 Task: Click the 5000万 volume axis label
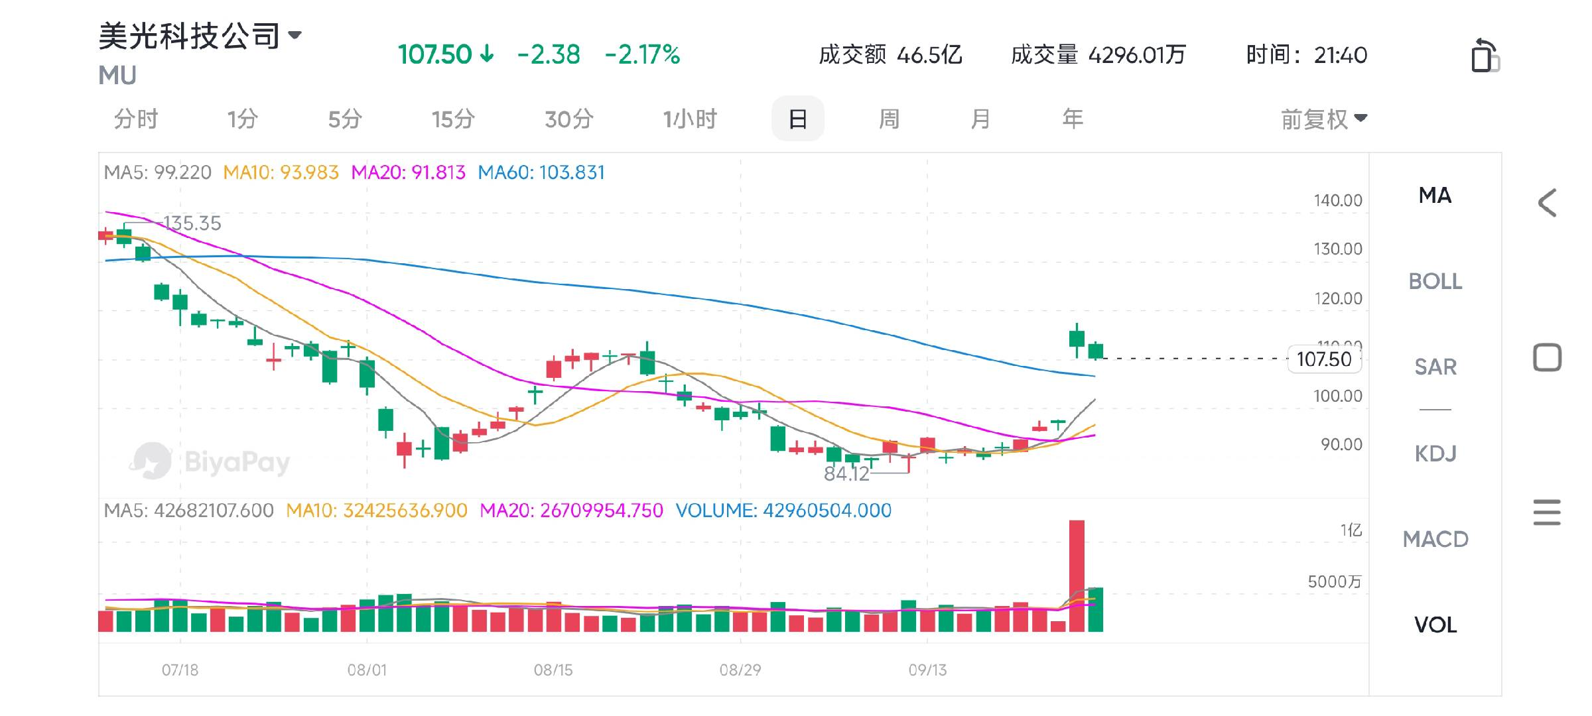tap(1335, 582)
